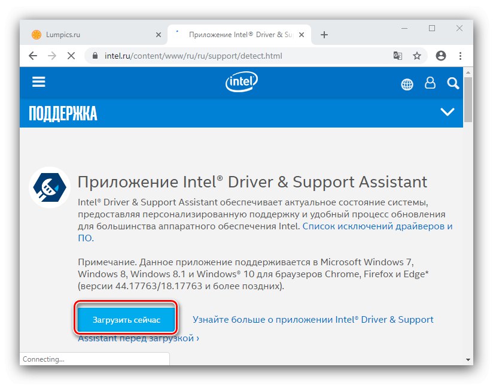Screen dimensions: 493x385
Task: Click the address bar URL field
Action: click(239, 56)
